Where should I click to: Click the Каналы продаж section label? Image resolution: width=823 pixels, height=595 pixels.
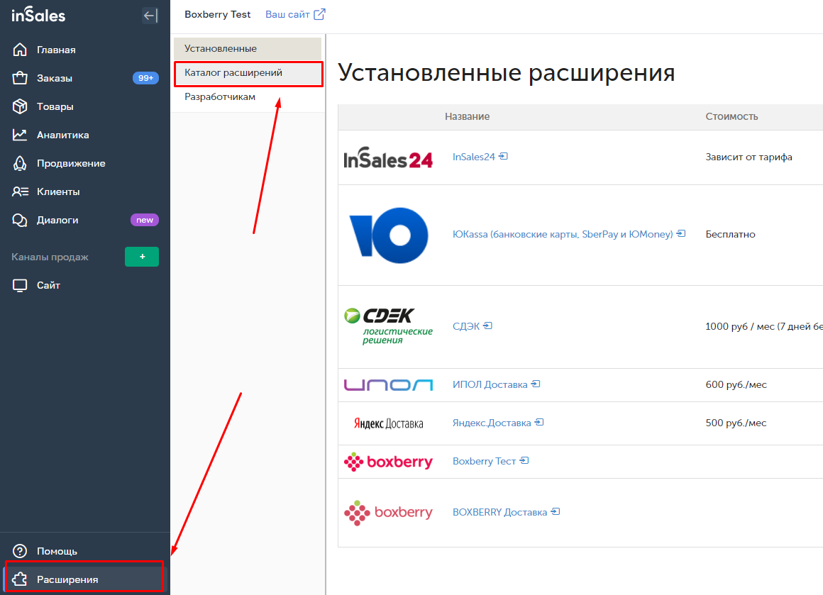50,257
